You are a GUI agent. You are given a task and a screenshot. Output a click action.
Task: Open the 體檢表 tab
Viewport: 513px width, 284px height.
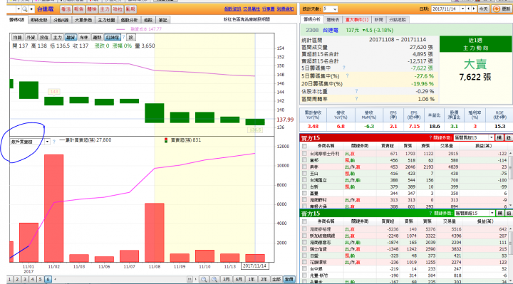333,20
